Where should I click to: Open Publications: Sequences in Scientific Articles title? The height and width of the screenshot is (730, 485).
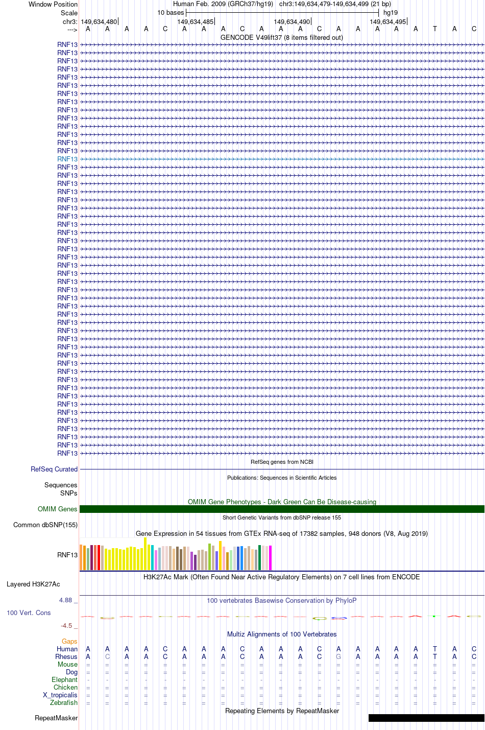click(282, 478)
